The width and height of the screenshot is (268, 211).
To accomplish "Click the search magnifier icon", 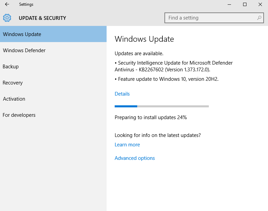I will (x=259, y=18).
